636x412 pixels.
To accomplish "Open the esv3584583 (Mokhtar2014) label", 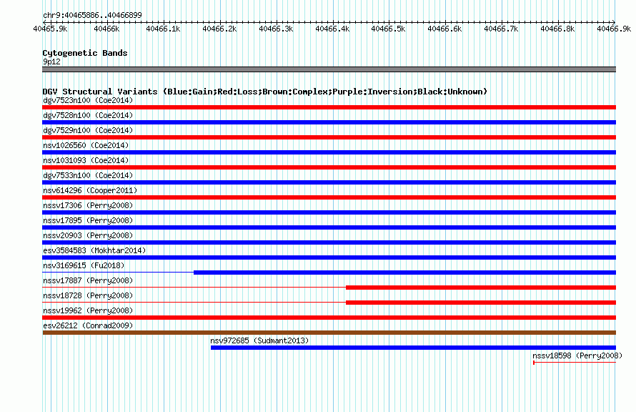I will tap(94, 250).
